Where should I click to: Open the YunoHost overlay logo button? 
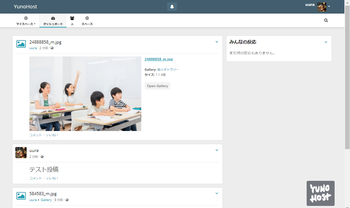321,193
